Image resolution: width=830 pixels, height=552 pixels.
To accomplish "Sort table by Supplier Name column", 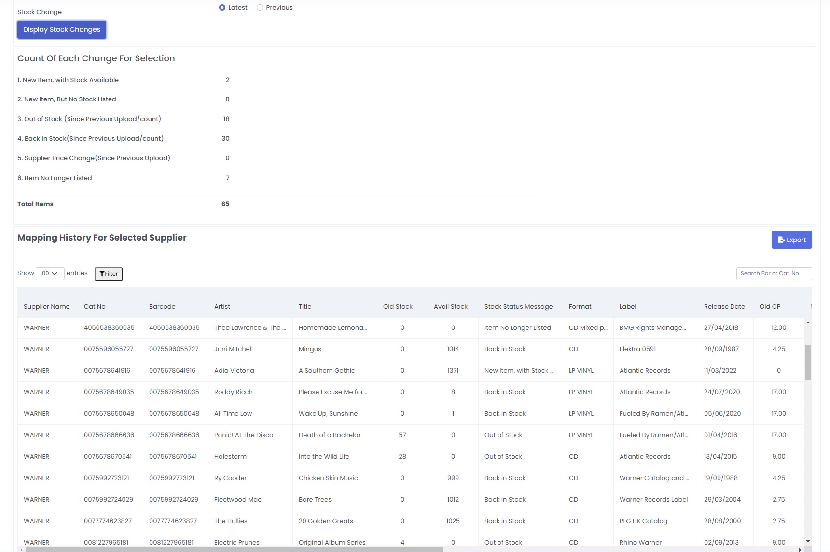I will click(x=47, y=307).
